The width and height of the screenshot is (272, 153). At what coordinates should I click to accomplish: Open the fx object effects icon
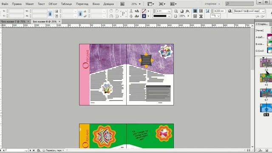(x=187, y=11)
